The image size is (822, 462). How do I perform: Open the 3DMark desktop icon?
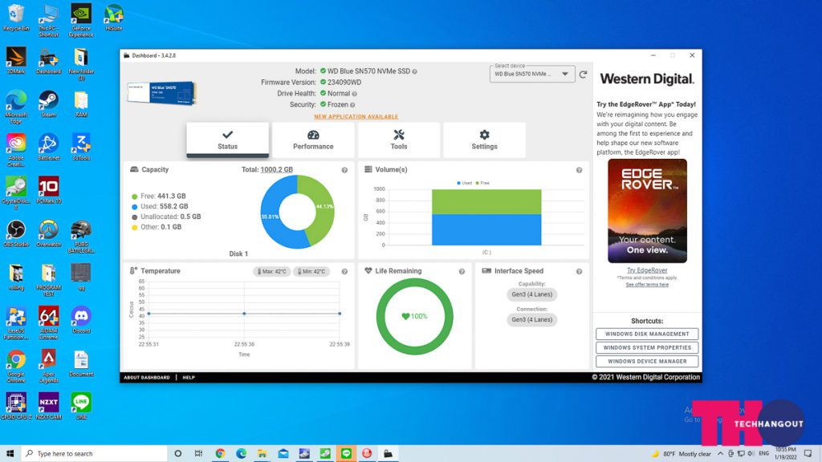(x=16, y=60)
